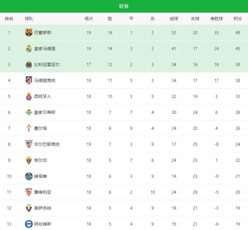248x230 pixels.
Task: Click the Athletic Bilbao crest icon
Action: [x=29, y=144]
